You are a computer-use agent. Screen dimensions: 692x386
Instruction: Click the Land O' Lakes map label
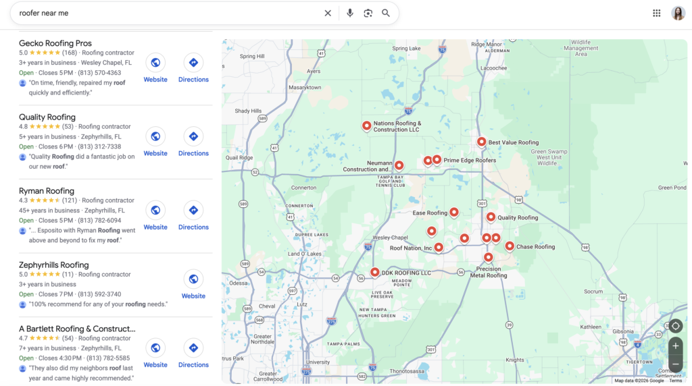tap(305, 254)
